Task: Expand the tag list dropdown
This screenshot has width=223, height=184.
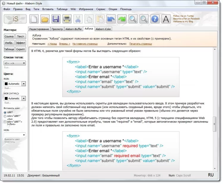Action: point(24,63)
